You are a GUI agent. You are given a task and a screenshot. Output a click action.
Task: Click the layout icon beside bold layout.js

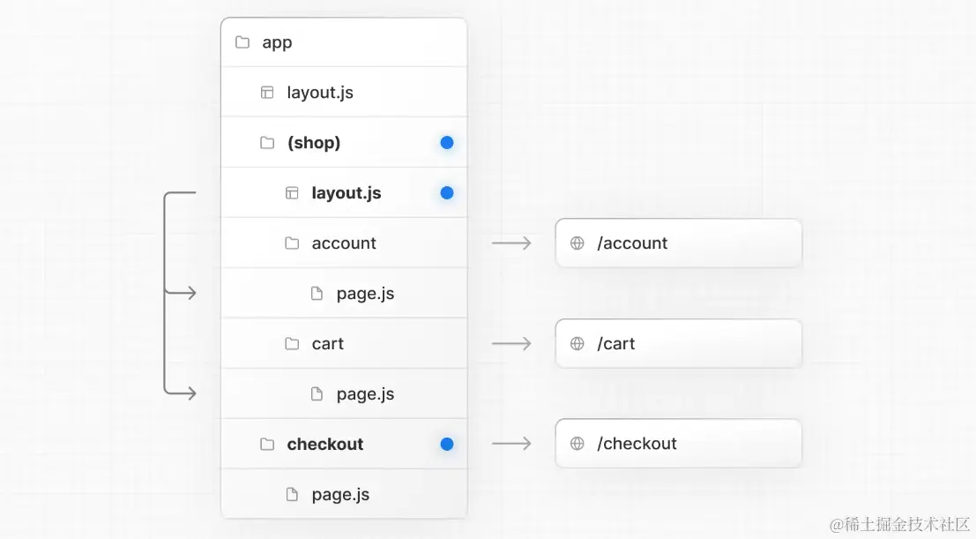click(292, 193)
